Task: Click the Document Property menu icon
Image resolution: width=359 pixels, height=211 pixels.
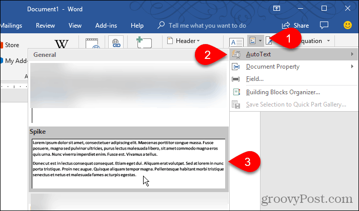Action: pyautogui.click(x=236, y=67)
